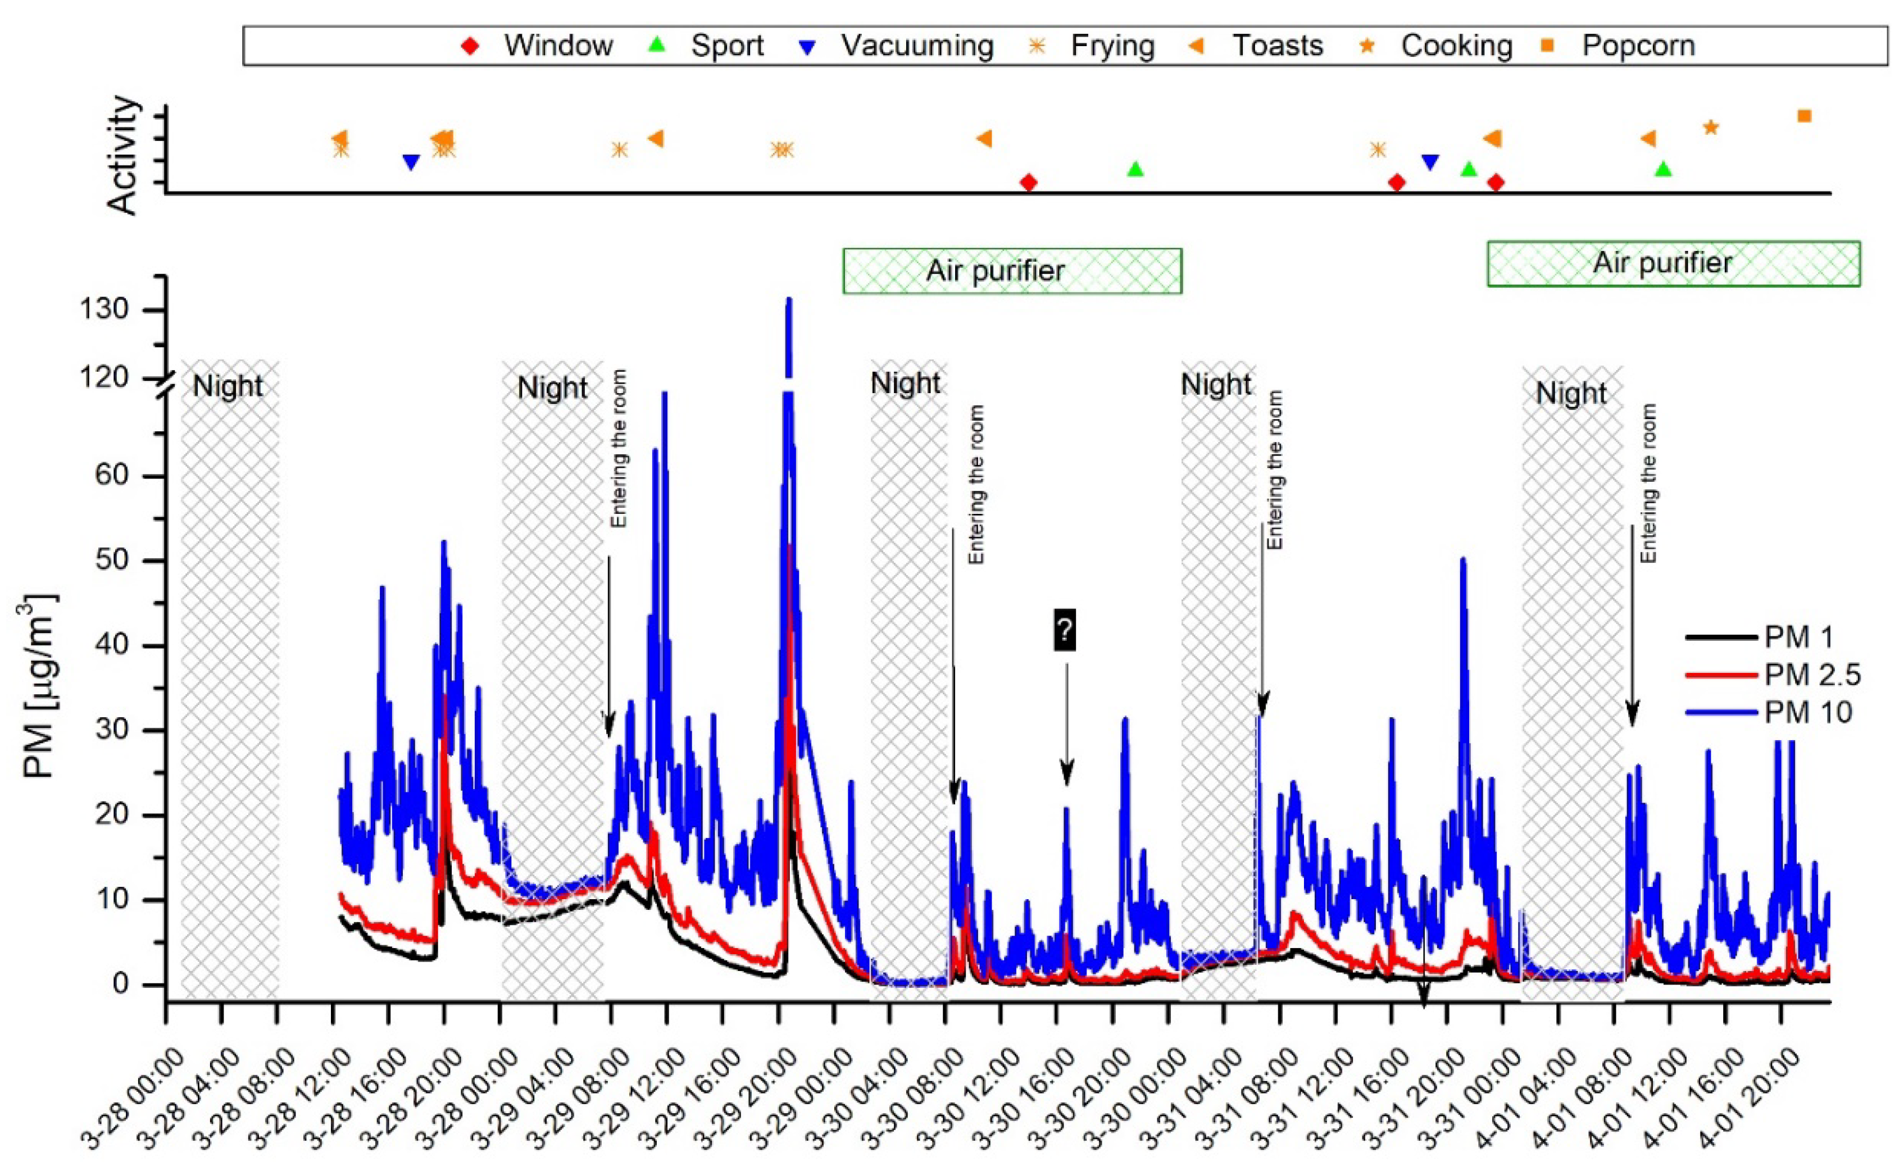Screen dimensions: 1904x1171
Task: Click the orange Popcorn square in legend
Action: (x=1547, y=45)
